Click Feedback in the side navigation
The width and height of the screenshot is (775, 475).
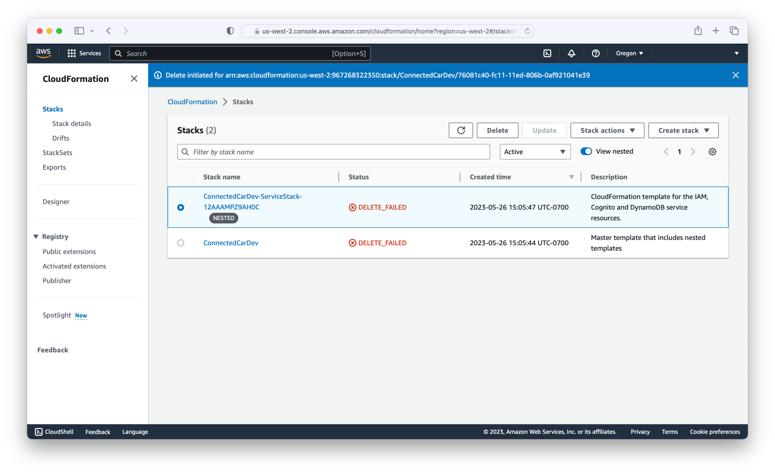[x=53, y=350]
